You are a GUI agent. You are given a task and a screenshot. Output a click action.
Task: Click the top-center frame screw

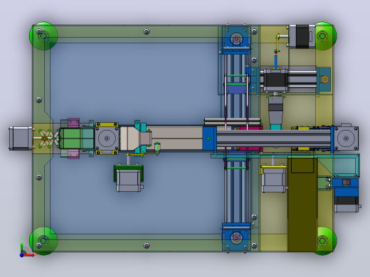coord(147,31)
